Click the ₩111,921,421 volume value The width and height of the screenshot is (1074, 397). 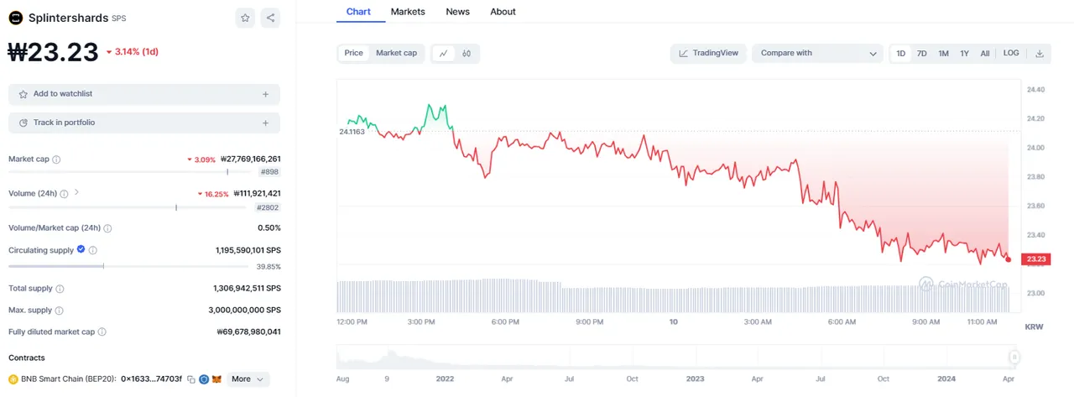point(257,193)
